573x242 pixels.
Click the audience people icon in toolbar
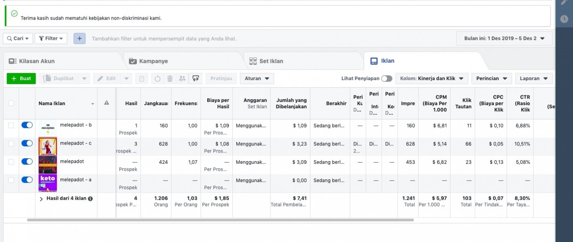point(182,79)
